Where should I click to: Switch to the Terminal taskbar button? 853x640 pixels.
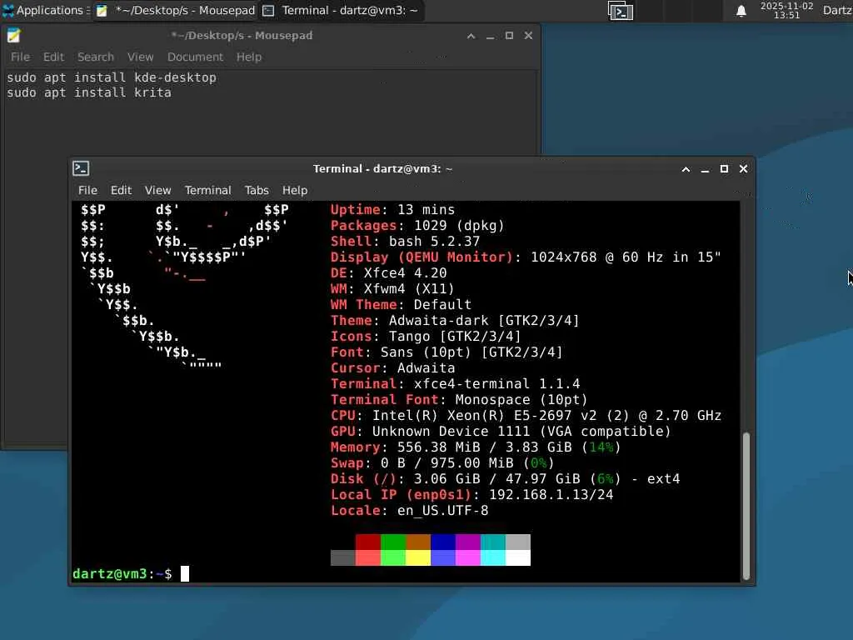click(341, 10)
